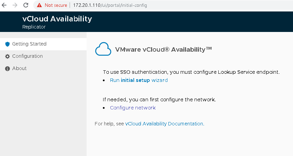293x156 pixels.
Task: Run the initial setup wizard link
Action: (x=139, y=80)
